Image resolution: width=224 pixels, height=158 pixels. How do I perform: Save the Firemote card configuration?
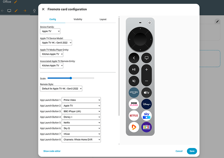(192, 151)
